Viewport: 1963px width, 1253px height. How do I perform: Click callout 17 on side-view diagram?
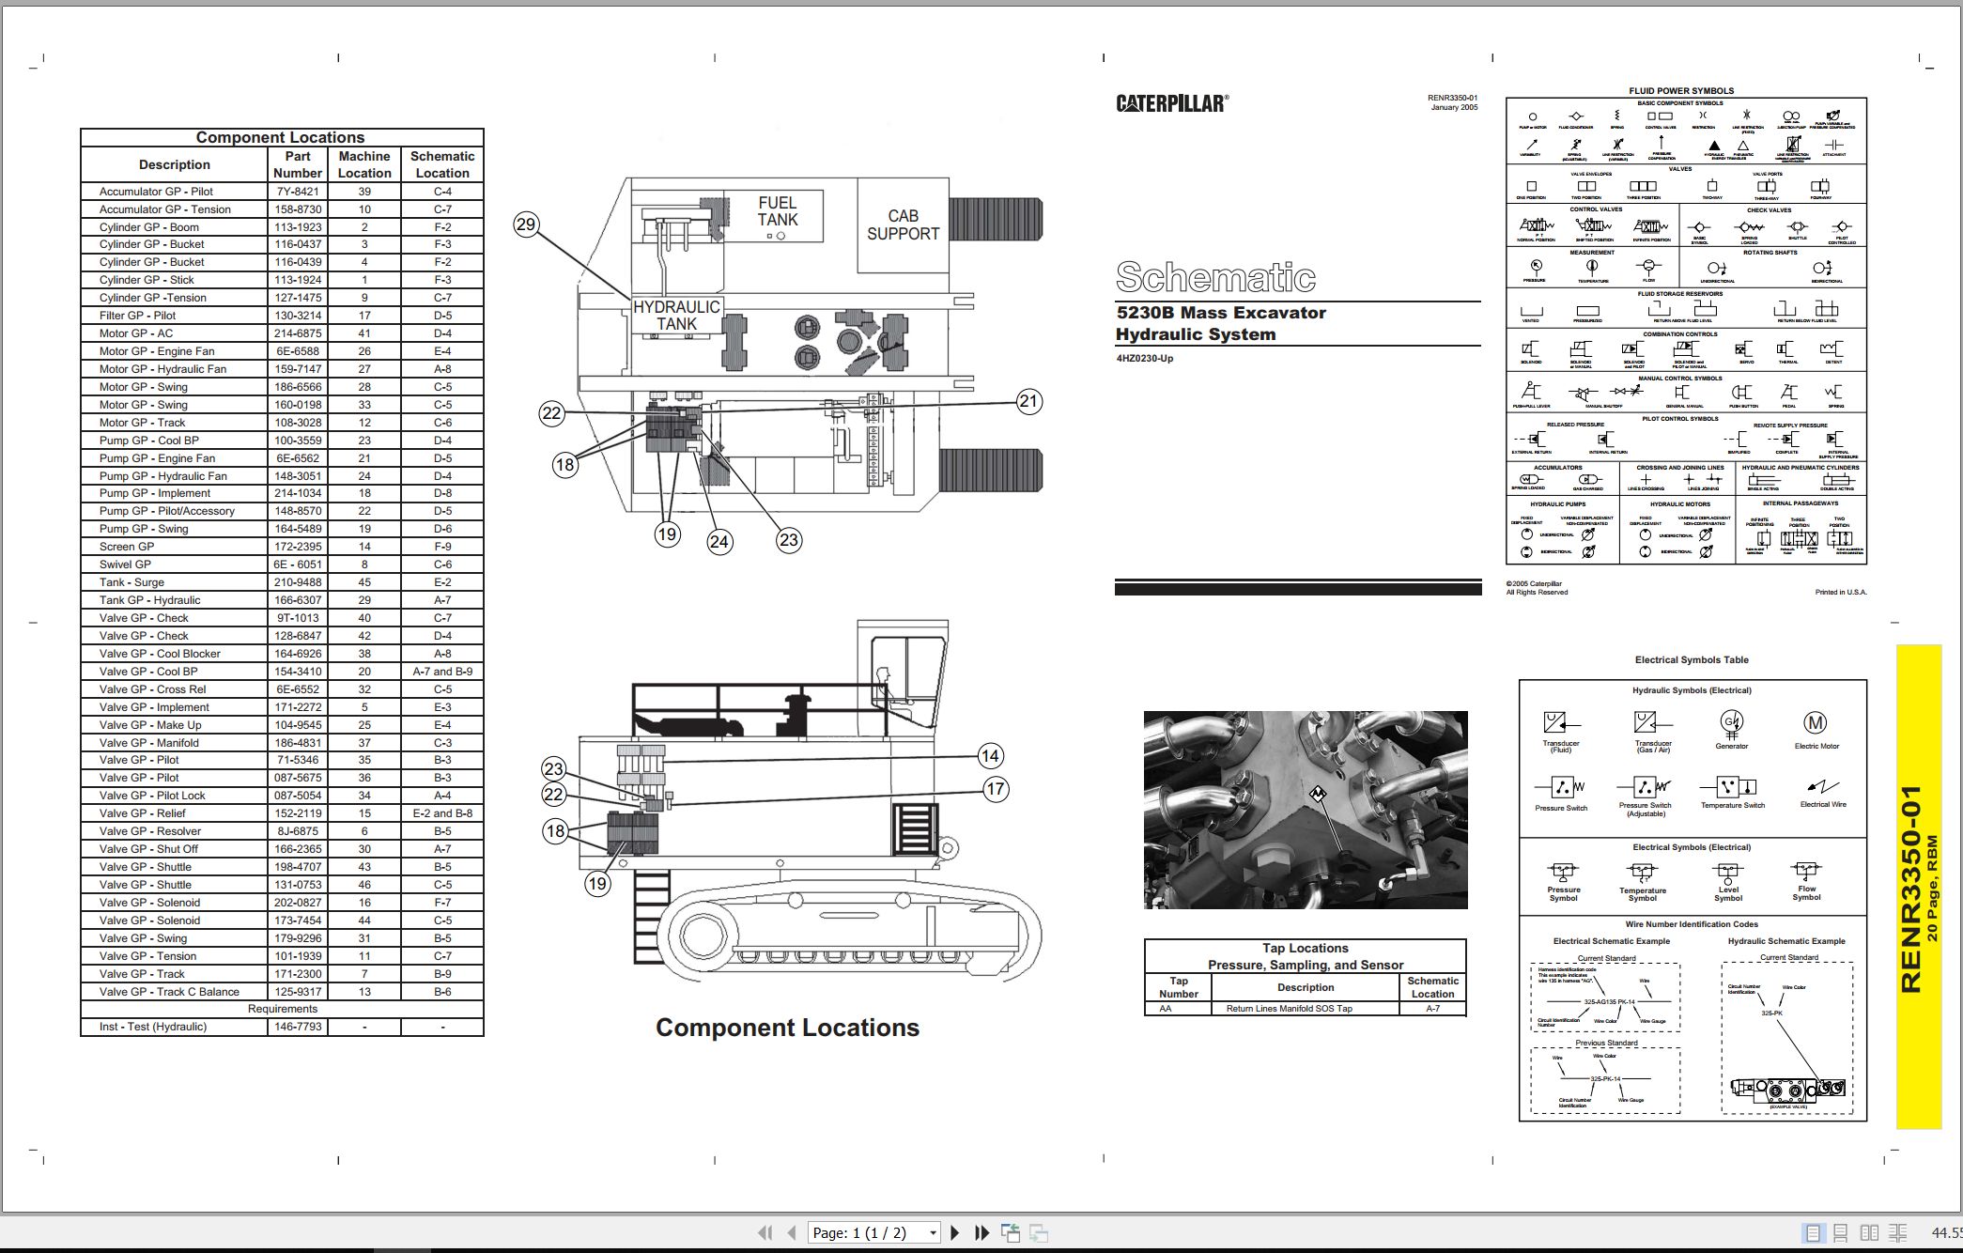click(x=996, y=789)
